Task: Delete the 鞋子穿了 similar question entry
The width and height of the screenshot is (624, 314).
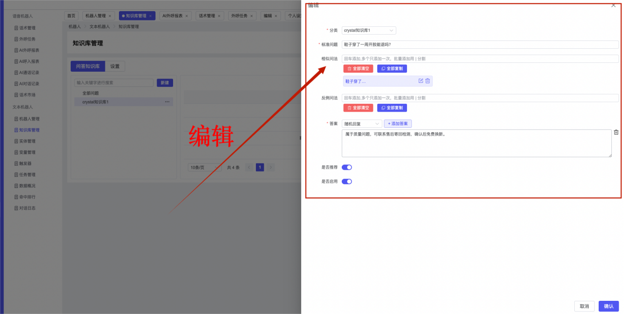Action: coord(428,81)
